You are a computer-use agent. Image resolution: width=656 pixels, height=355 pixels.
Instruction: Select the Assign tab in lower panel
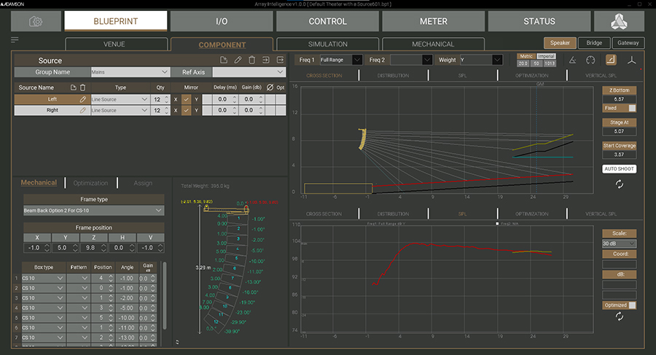tap(143, 183)
